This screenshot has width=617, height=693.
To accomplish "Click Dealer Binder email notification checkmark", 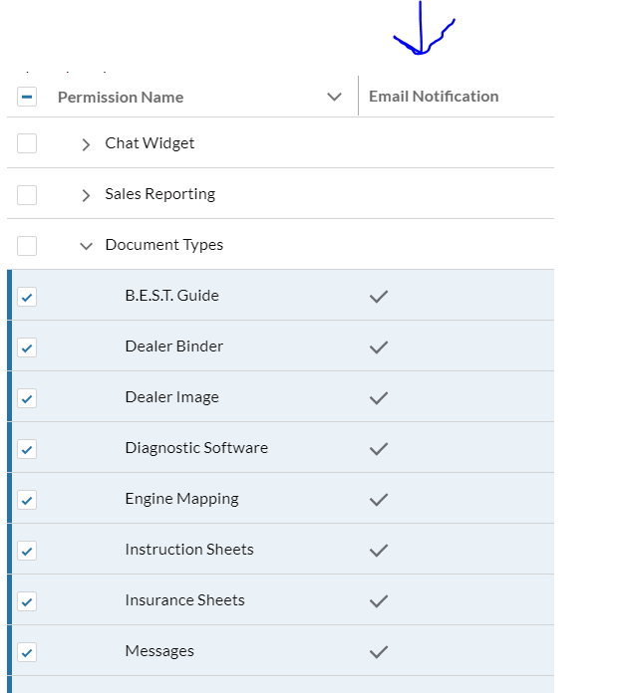I will [379, 346].
